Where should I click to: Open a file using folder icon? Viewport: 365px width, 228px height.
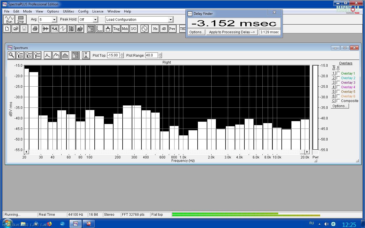point(16,29)
